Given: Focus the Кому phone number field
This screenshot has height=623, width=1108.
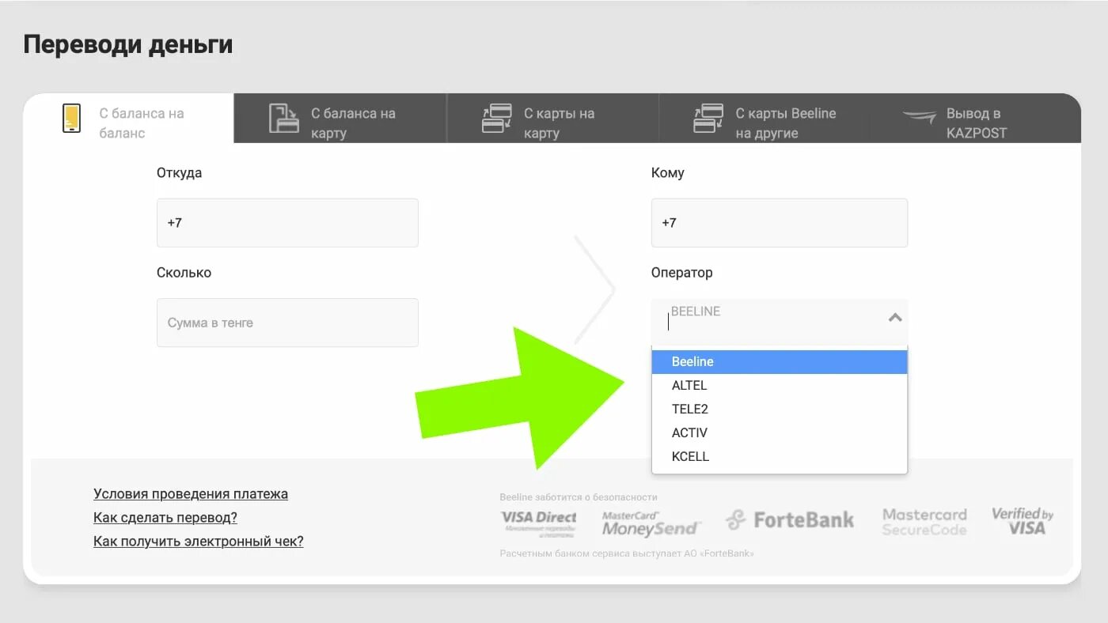Looking at the screenshot, I should click(x=780, y=223).
